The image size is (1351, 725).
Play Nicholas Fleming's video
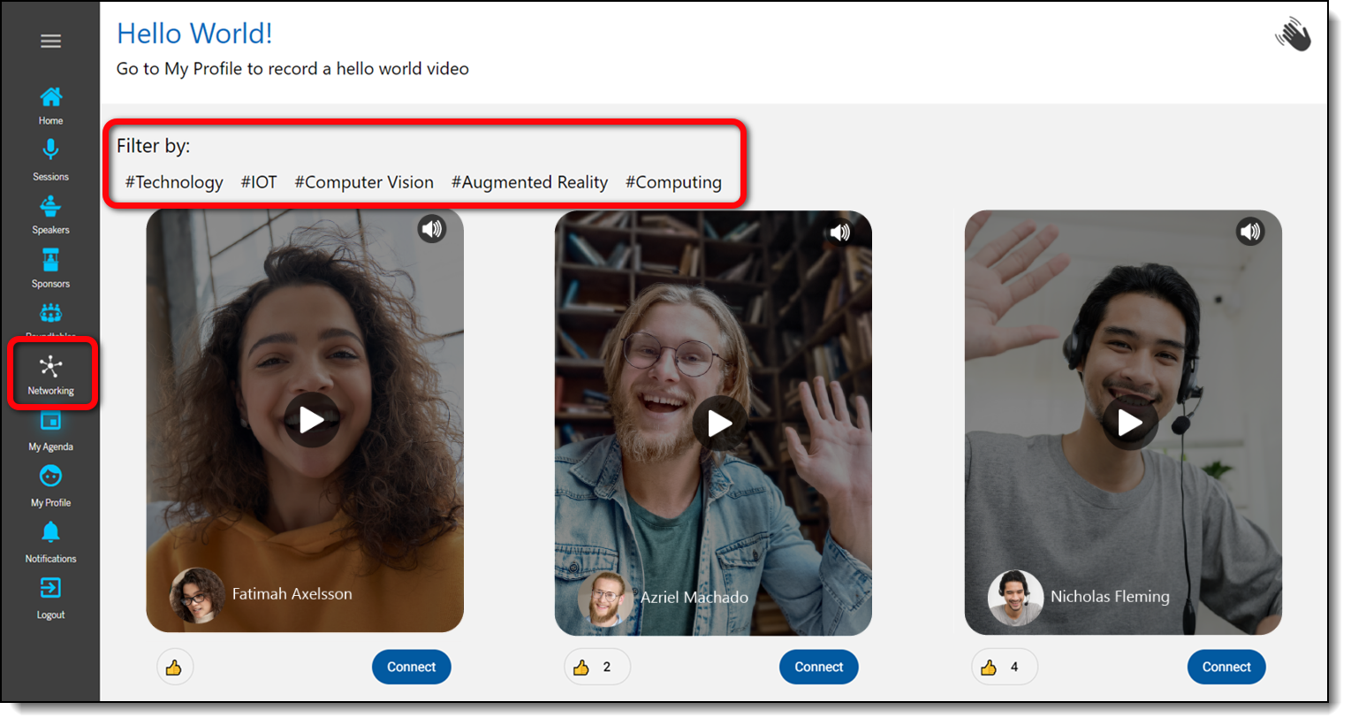tap(1129, 423)
